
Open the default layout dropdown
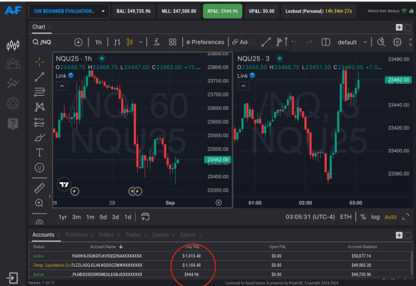(x=352, y=42)
